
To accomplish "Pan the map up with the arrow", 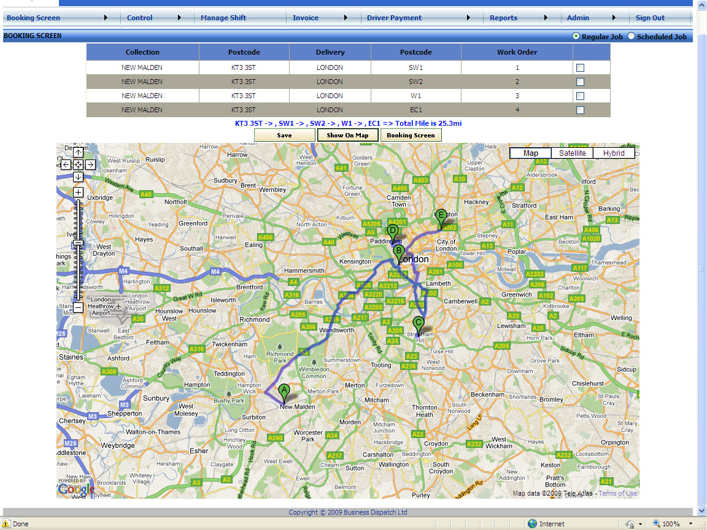I will point(78,152).
